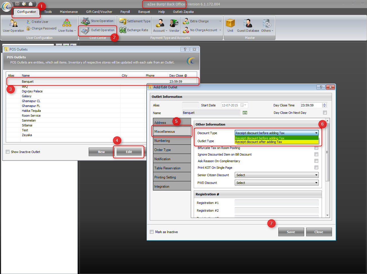The width and height of the screenshot is (367, 274).
Task: Open the Maintenance menu
Action: tap(69, 12)
